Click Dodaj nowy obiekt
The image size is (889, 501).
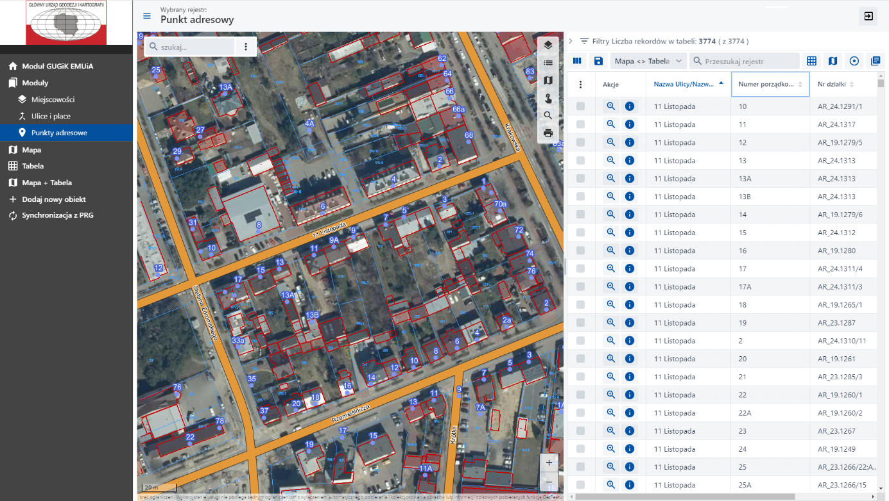click(x=54, y=199)
